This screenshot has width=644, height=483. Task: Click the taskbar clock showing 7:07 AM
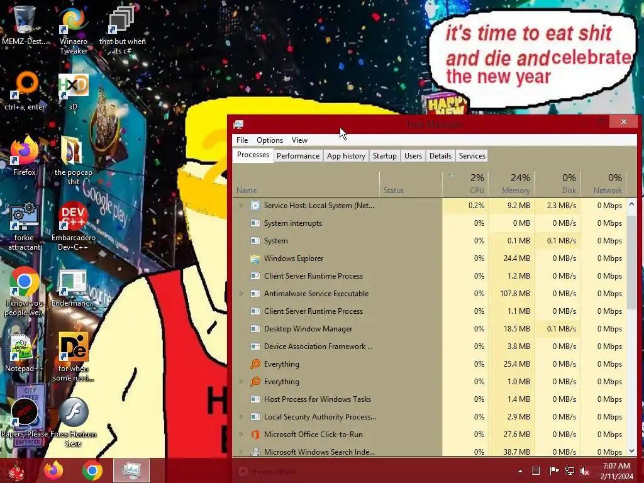click(x=616, y=471)
